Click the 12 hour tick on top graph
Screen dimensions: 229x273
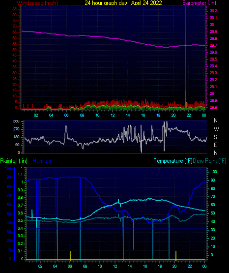113,115
